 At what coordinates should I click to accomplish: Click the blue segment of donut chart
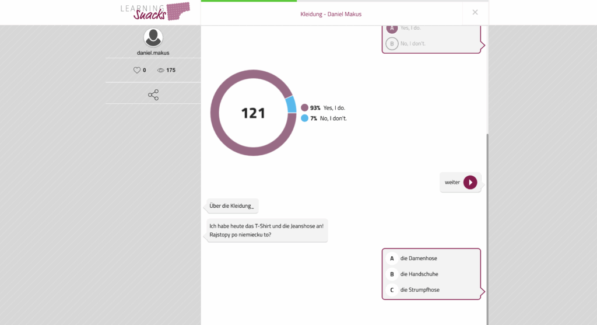click(291, 105)
